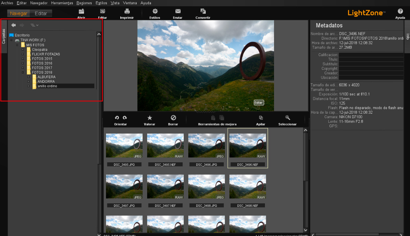Click the Editar pencil icon in the toolbar
This screenshot has height=236, width=410.
click(102, 11)
